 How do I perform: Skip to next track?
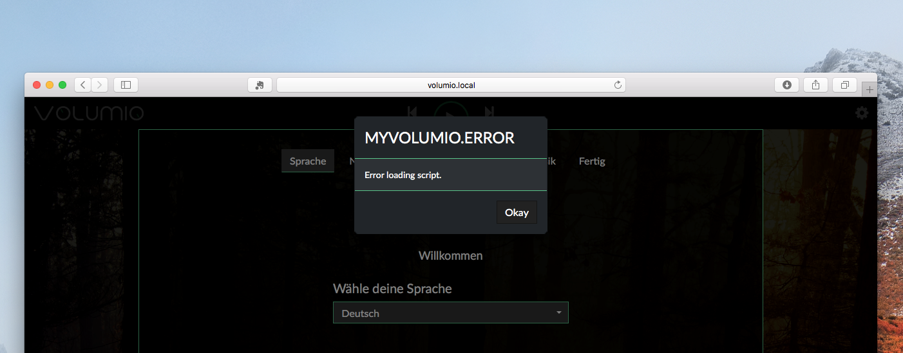point(490,111)
